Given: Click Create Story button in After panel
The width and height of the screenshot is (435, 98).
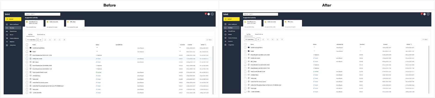Looking at the screenshot, I should coord(249,40).
